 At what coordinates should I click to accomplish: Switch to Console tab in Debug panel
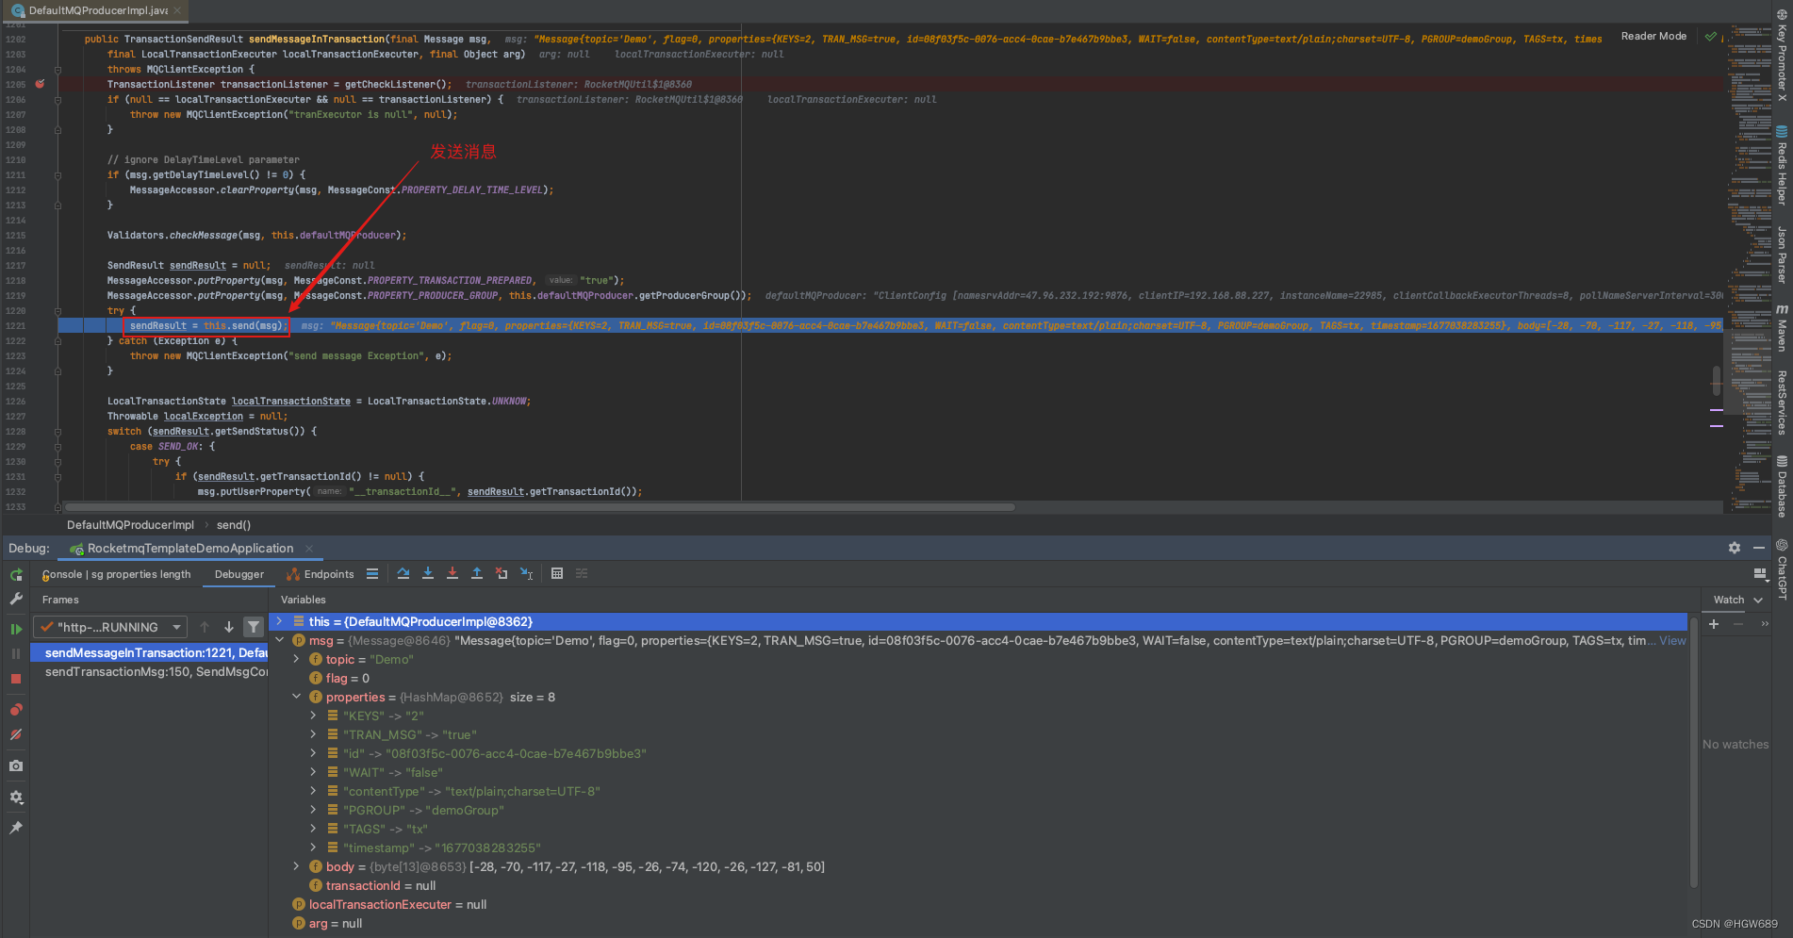[x=116, y=574]
